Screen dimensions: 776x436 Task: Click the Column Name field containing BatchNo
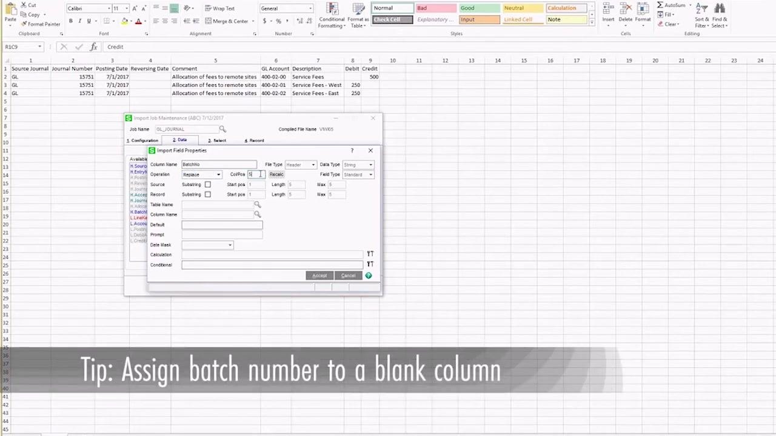click(219, 165)
